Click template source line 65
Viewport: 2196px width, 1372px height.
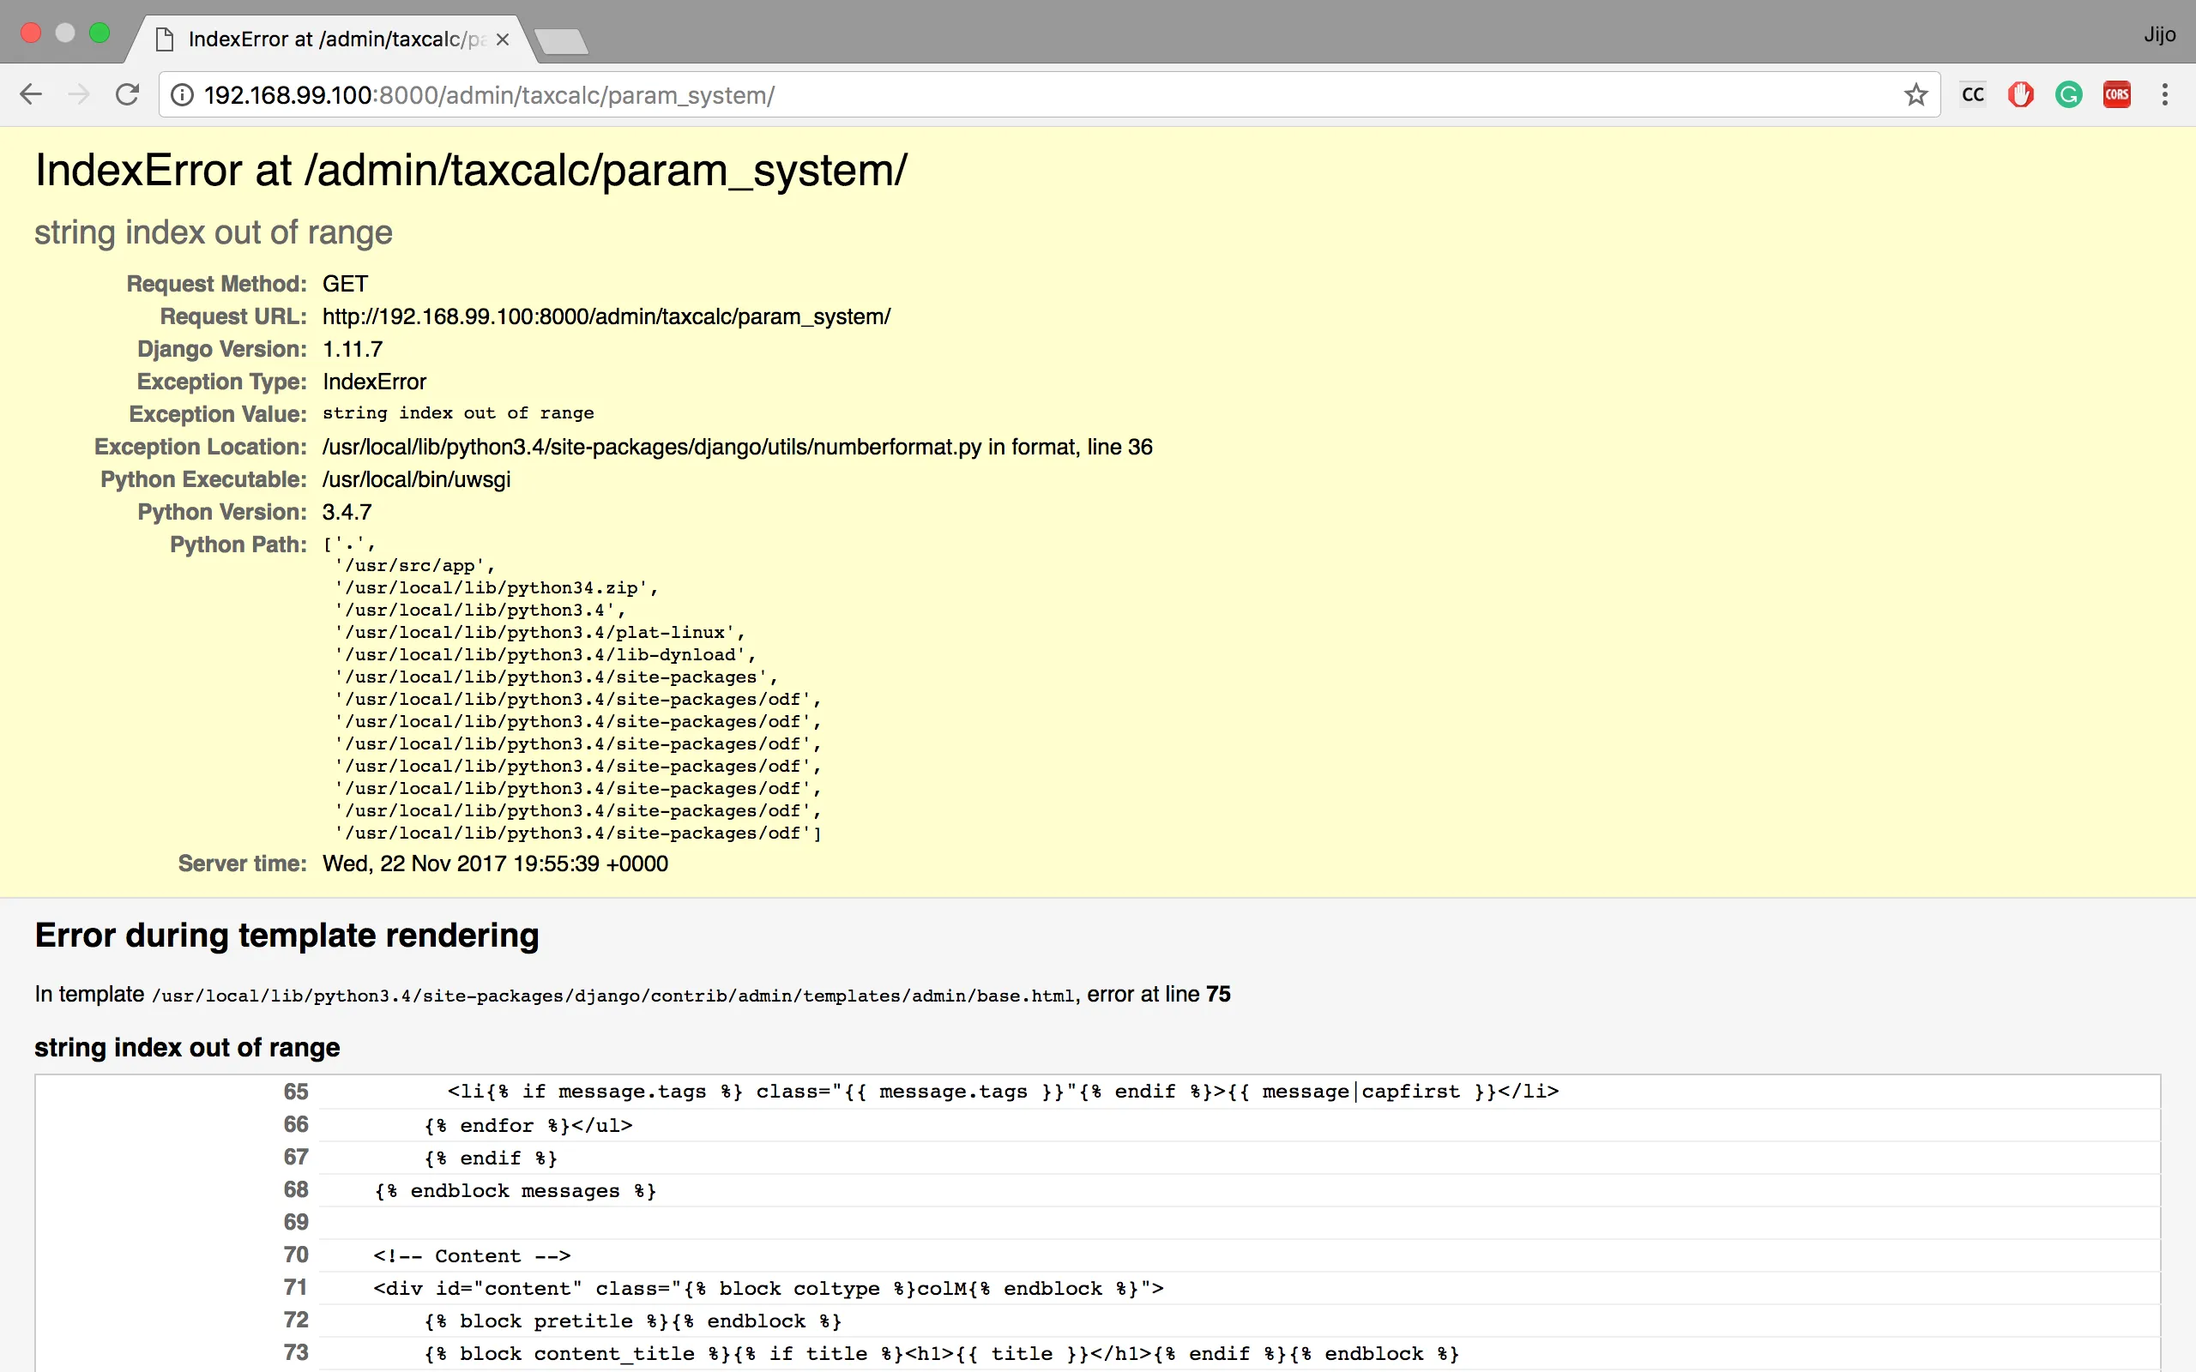(x=1002, y=1092)
